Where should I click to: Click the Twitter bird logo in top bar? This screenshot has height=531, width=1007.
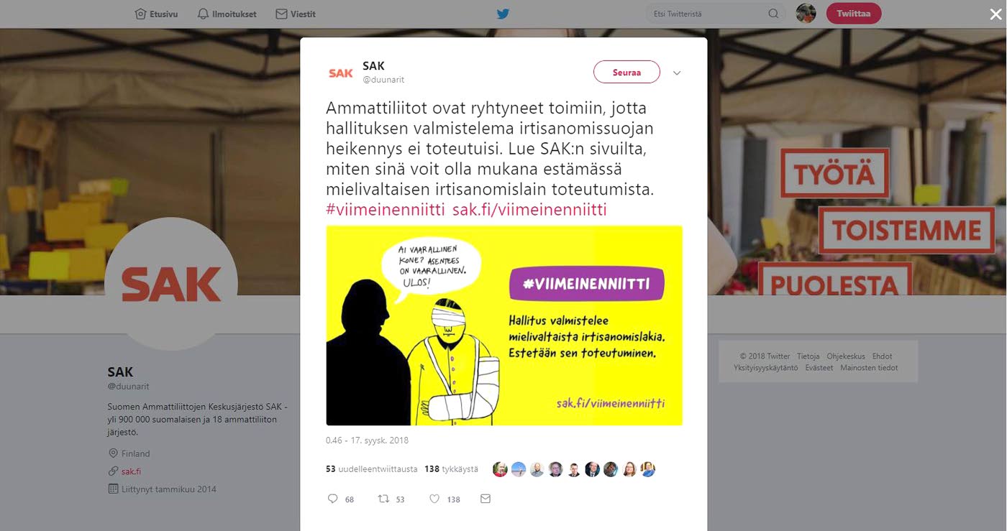click(503, 14)
